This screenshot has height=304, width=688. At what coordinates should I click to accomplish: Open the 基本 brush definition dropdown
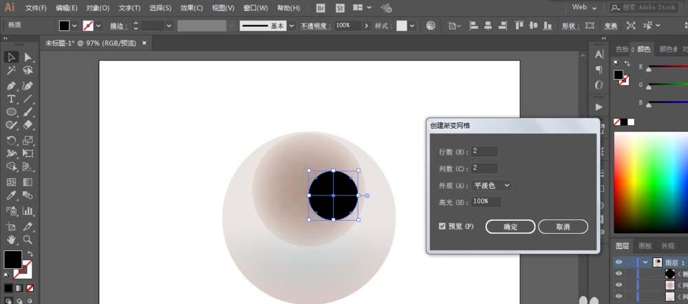tap(291, 26)
